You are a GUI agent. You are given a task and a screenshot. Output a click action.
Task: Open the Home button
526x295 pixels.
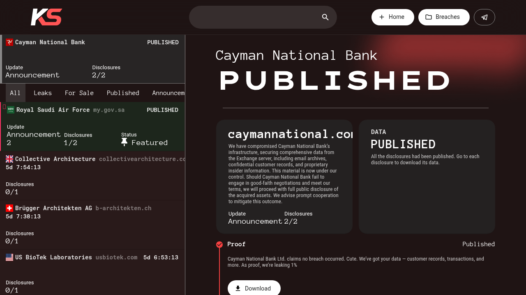393,17
